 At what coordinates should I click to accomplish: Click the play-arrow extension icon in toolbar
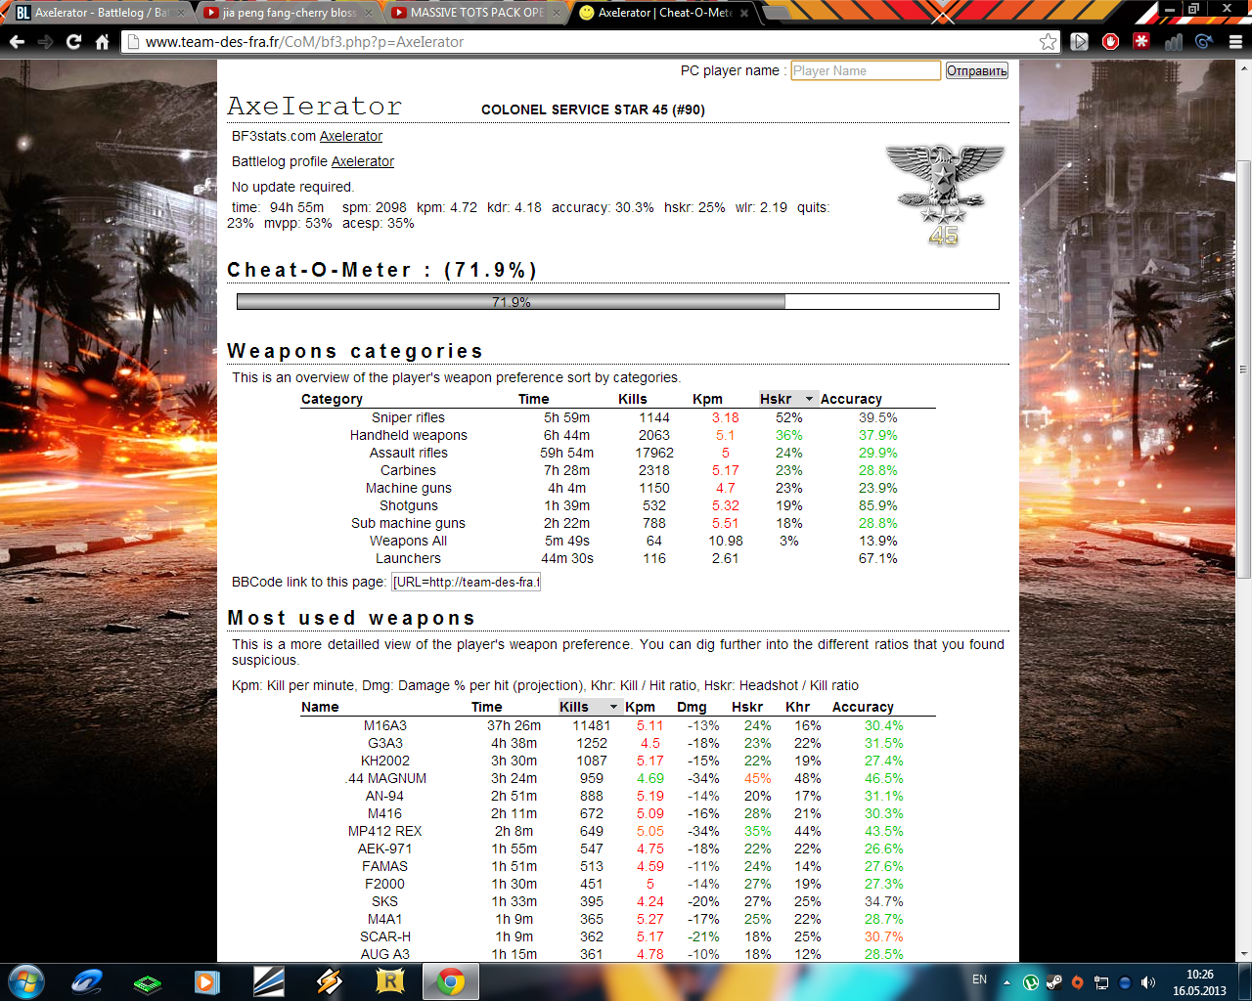tap(1079, 42)
